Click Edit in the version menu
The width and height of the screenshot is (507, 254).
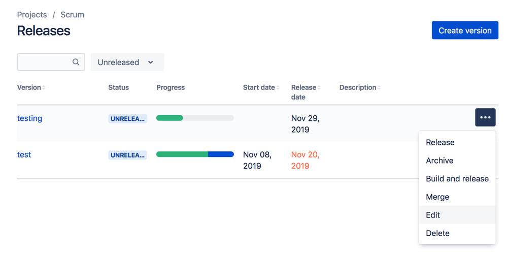click(433, 215)
